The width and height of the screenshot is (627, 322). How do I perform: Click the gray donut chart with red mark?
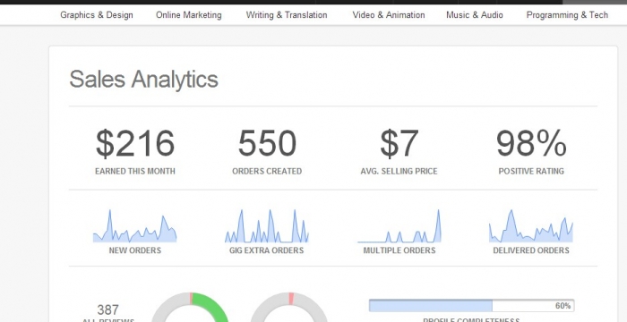coord(288,307)
